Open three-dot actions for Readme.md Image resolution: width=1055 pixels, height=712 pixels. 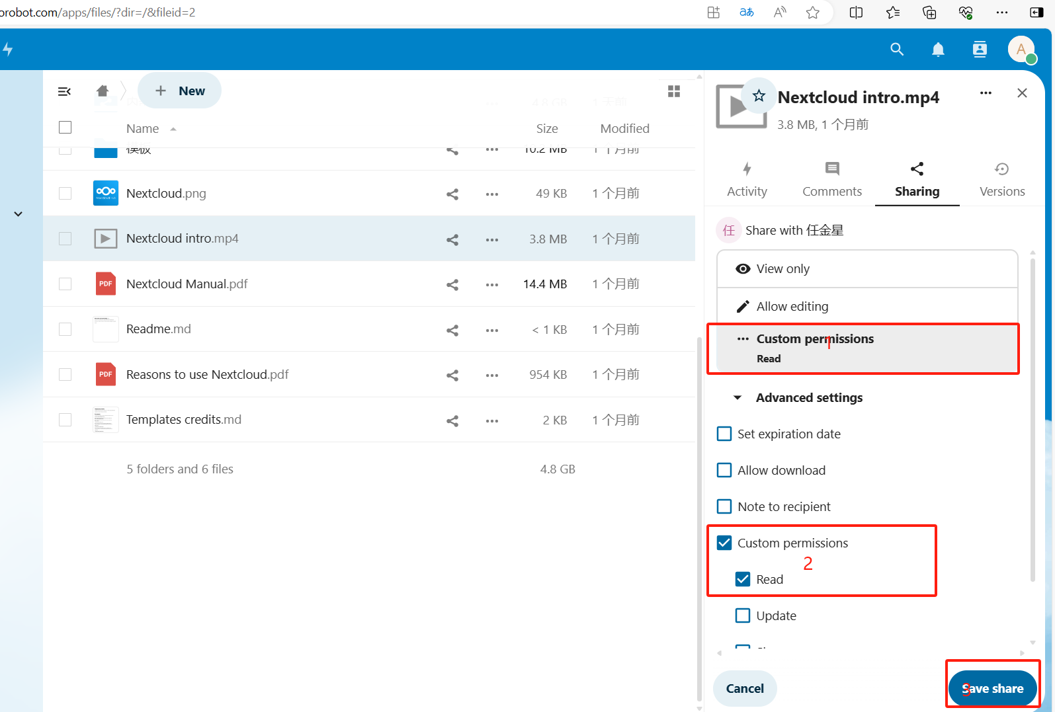tap(492, 330)
